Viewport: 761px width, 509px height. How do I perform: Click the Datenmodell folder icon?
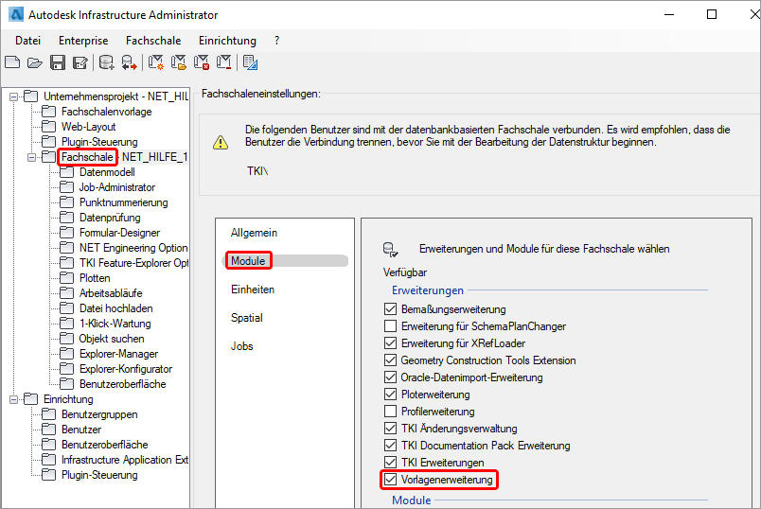click(66, 172)
